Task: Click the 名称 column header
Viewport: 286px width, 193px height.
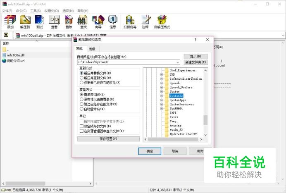Action: point(6,43)
